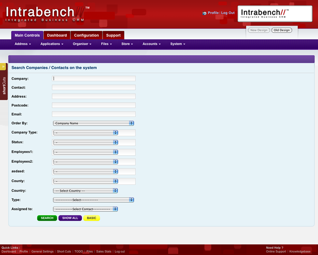Open the Online Support help link
The width and height of the screenshot is (318, 255).
[276, 251]
